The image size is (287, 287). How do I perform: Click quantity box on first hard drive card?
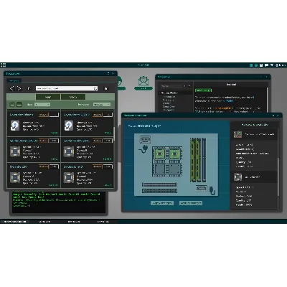point(54,115)
